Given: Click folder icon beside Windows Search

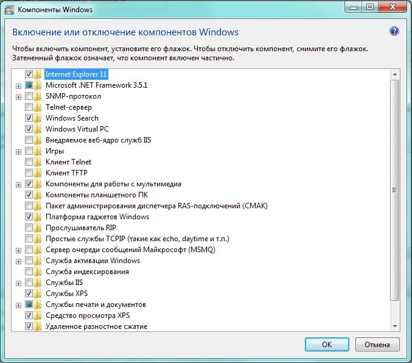Looking at the screenshot, I should pos(38,118).
